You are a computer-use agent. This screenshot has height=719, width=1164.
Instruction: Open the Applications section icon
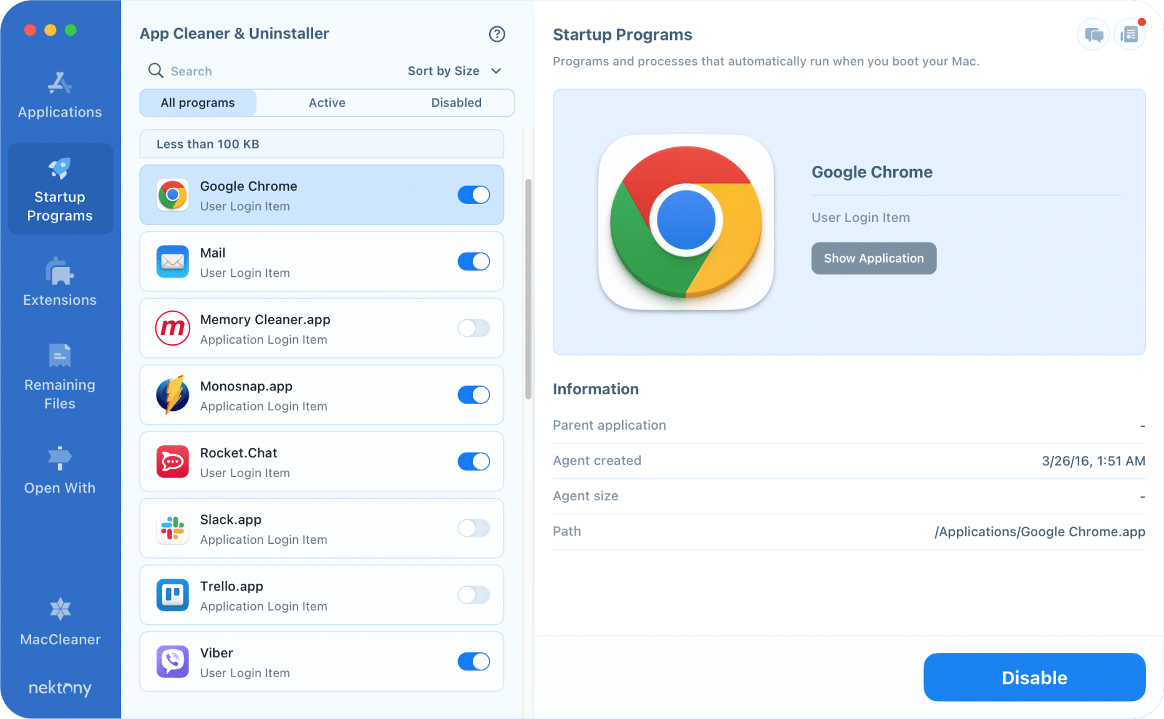tap(60, 83)
